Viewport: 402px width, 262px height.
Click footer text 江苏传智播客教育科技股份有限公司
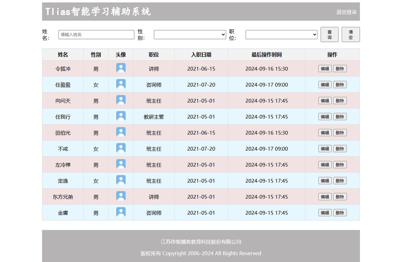coord(201,242)
